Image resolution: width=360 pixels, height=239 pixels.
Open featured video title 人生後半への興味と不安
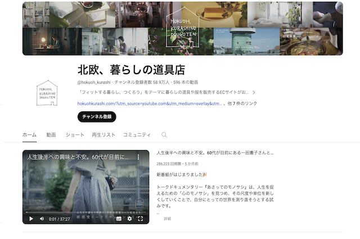pyautogui.click(x=215, y=153)
